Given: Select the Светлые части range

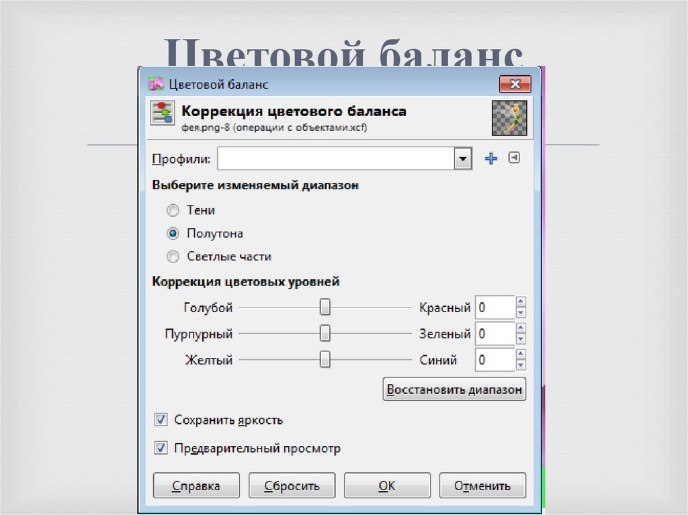Looking at the screenshot, I should click(x=173, y=256).
